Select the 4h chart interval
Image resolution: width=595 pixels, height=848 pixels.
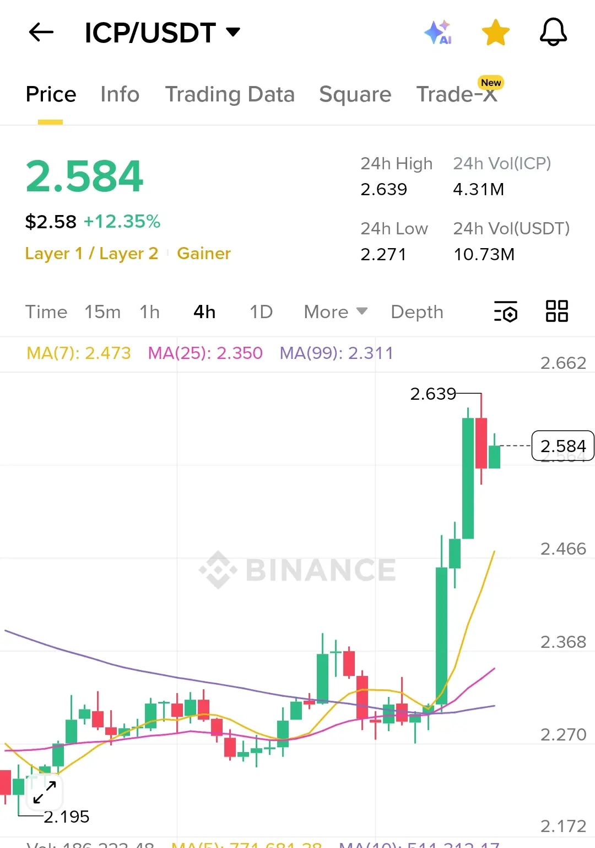[204, 312]
